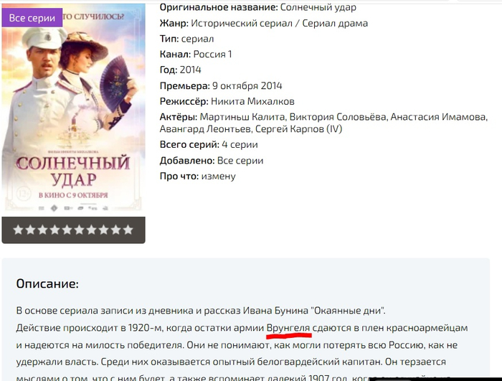Click the tenth rating star
This screenshot has height=381, width=502.
pos(128,230)
